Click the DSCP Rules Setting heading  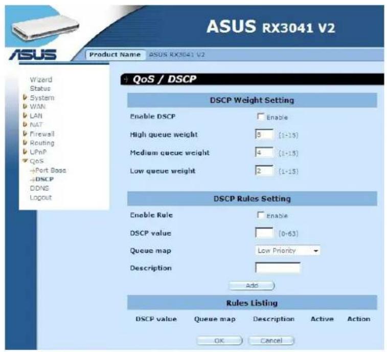point(252,199)
